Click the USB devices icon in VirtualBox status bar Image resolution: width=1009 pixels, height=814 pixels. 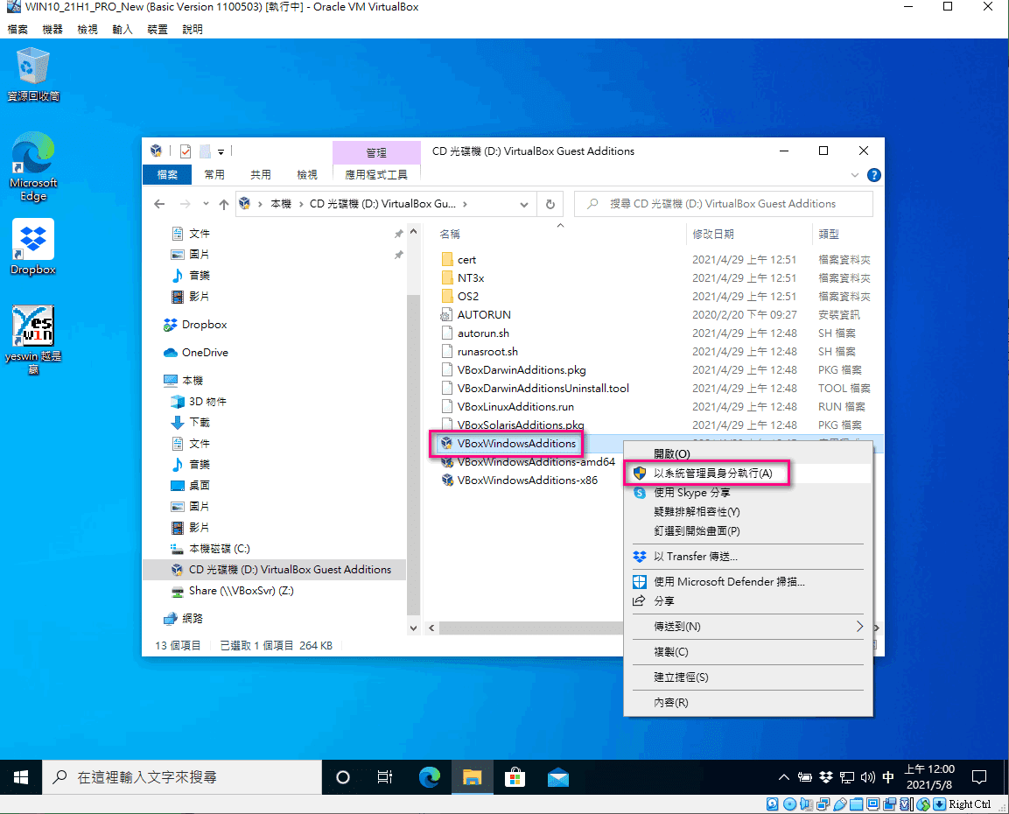click(840, 804)
